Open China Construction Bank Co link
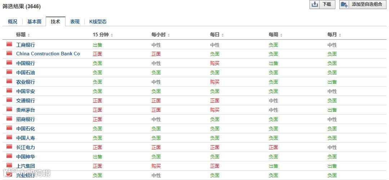Image resolution: width=389 pixels, height=180 pixels. [x=48, y=54]
